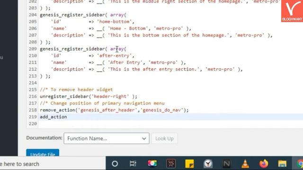Screen dimensions: 303x170
Task: Click the unregister_sidebar 'header-right' line
Action: [x=89, y=96]
